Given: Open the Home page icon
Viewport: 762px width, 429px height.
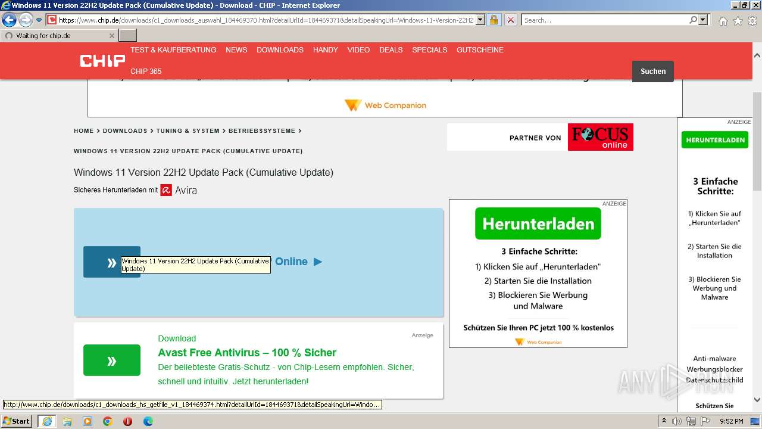Looking at the screenshot, I should point(723,21).
